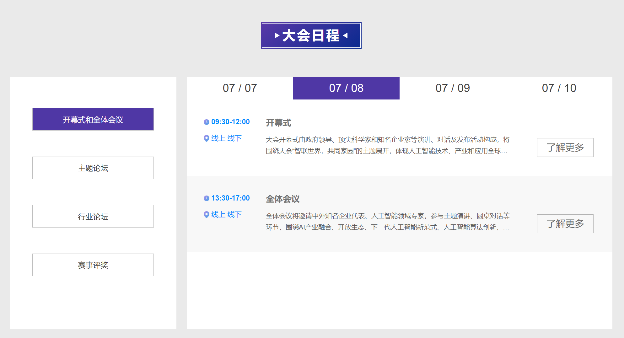Screen dimensions: 624x338
Task: Click the 大会日程 header banner
Action: coord(311,35)
